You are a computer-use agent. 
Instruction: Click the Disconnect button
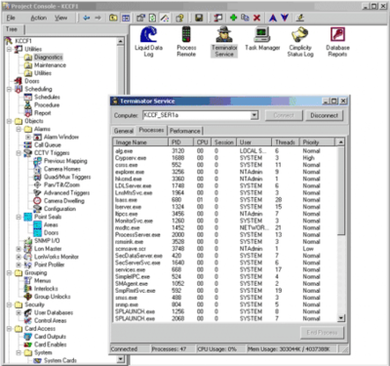click(x=324, y=115)
